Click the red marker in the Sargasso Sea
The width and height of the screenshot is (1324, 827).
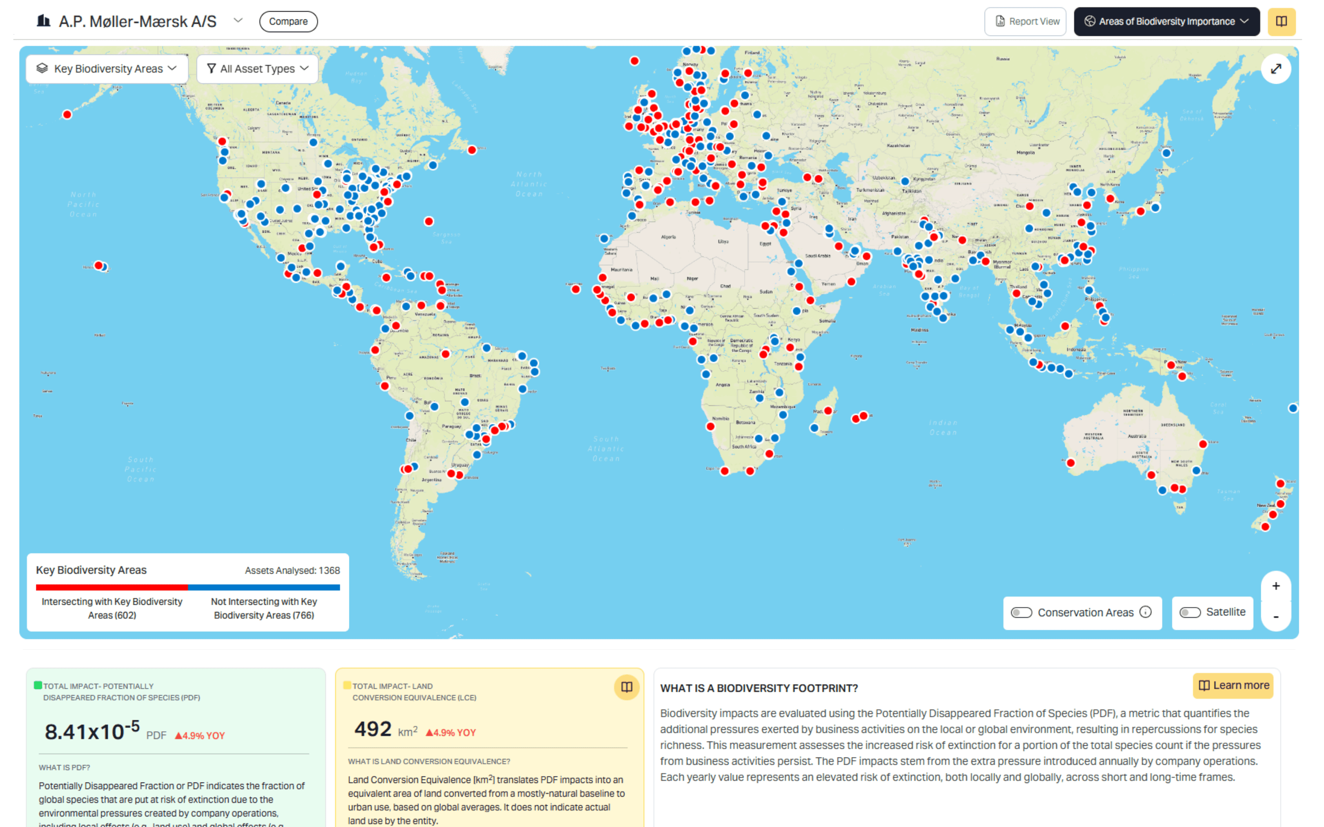tap(429, 222)
